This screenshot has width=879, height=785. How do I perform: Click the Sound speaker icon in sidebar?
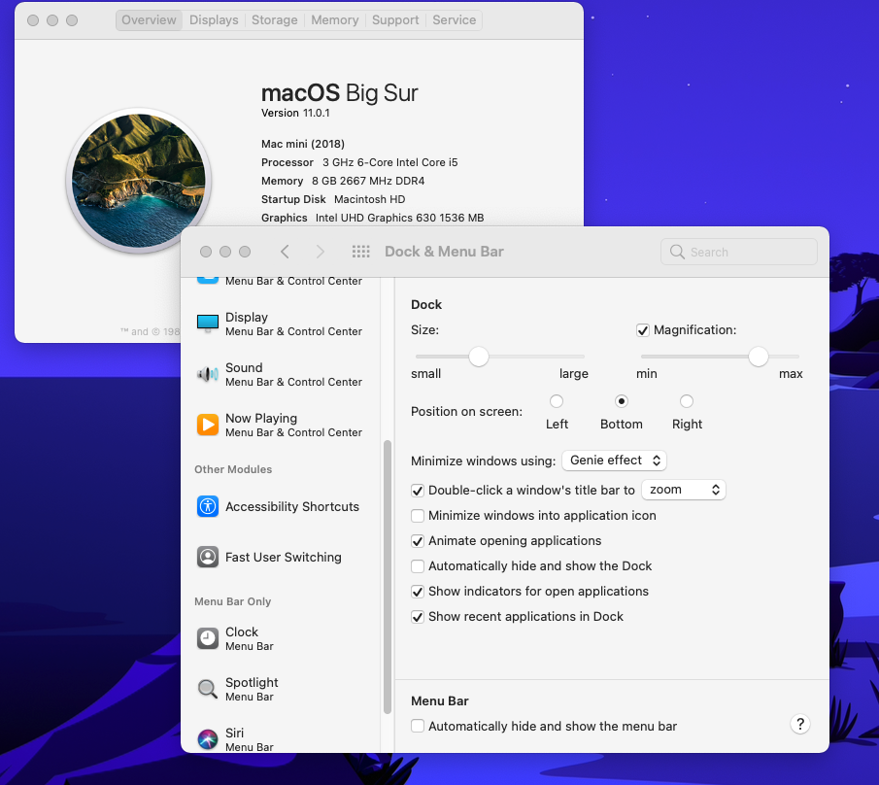(208, 374)
